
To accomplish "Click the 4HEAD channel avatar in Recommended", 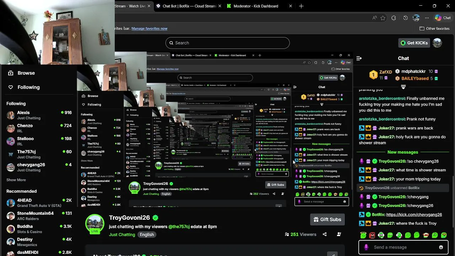I will click(11, 203).
